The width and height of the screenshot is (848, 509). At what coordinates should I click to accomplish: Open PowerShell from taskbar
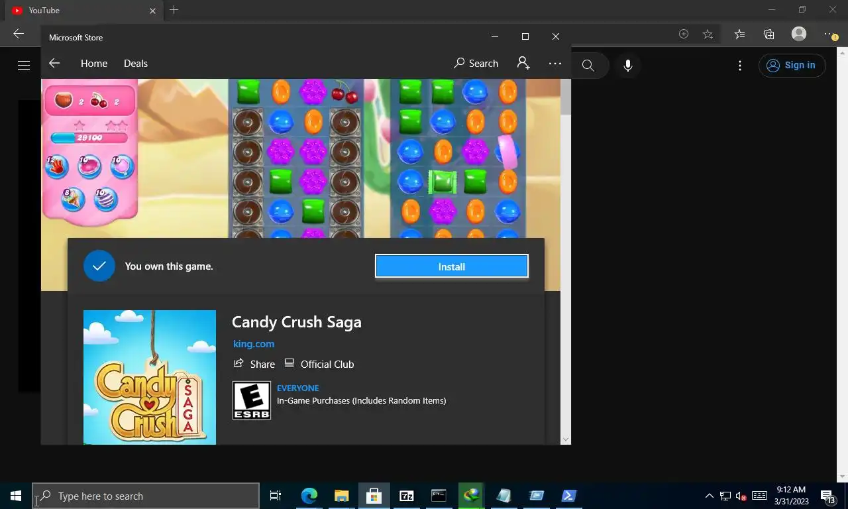pos(569,496)
